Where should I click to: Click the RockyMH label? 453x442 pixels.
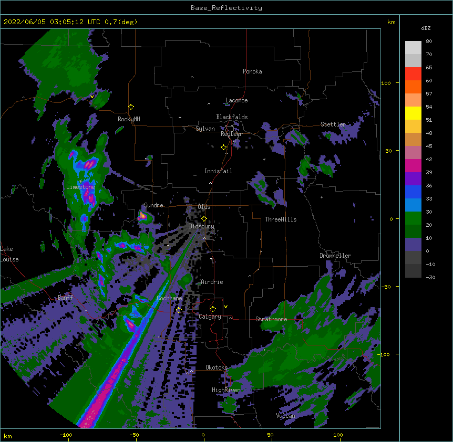pos(129,119)
